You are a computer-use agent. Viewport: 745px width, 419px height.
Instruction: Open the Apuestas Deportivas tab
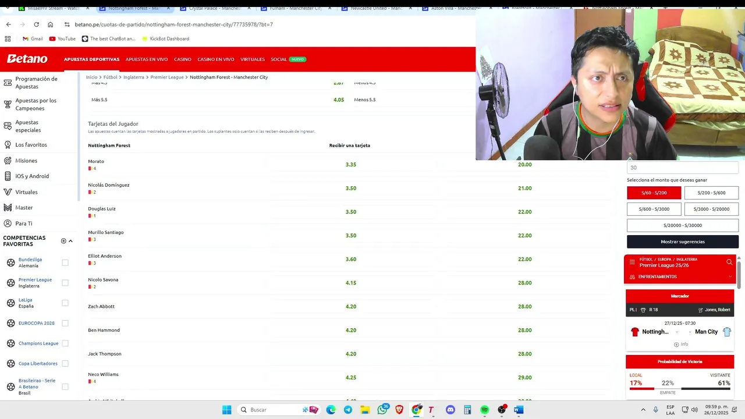click(x=91, y=59)
